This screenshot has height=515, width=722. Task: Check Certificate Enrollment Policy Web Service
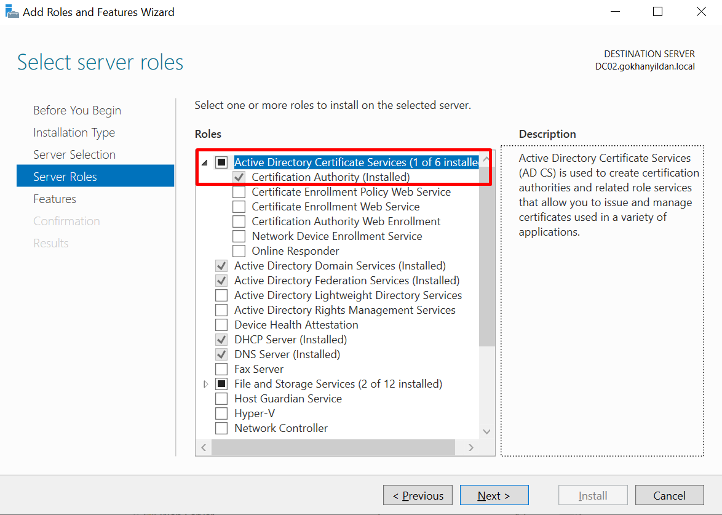239,191
